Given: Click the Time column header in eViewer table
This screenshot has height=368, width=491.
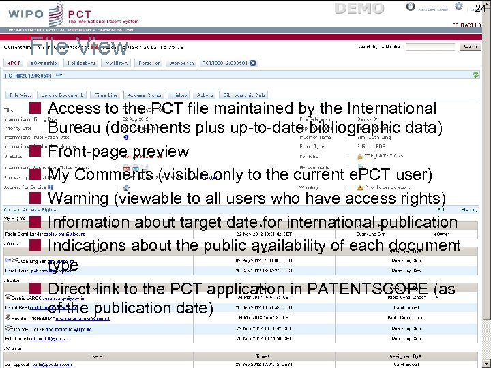Looking at the screenshot, I should point(263,356).
